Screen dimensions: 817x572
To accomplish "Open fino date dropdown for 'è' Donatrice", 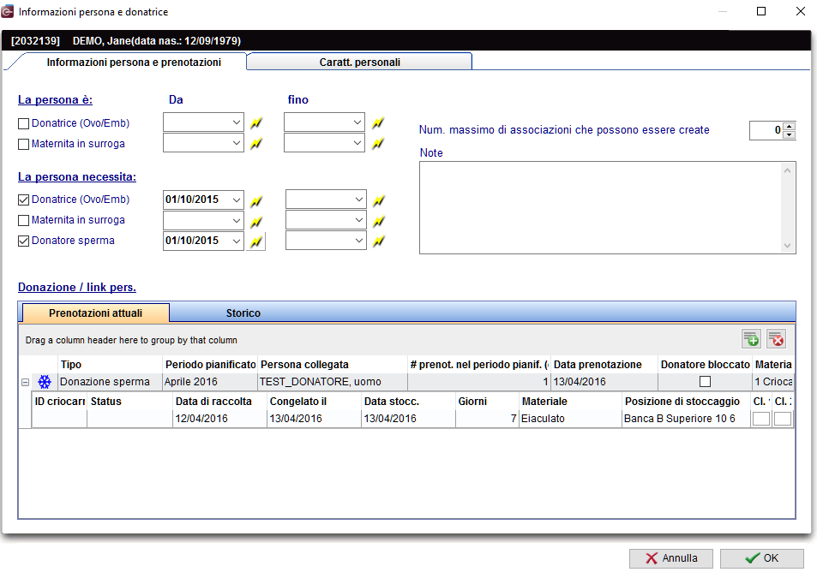I will click(x=357, y=122).
